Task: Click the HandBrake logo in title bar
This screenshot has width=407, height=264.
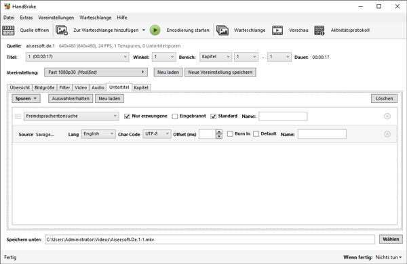Action: (7, 6)
